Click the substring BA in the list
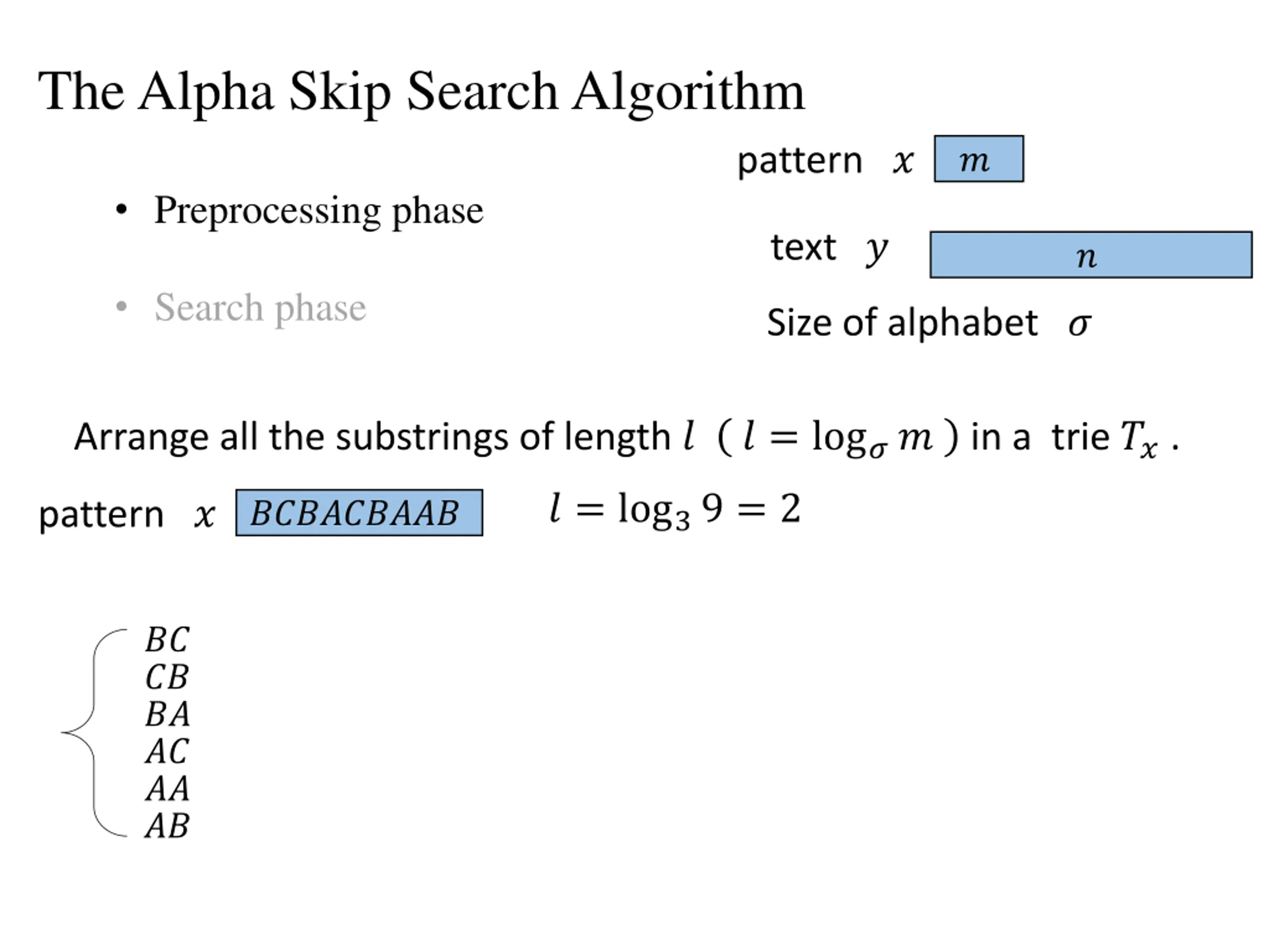This screenshot has width=1269, height=951. point(167,714)
